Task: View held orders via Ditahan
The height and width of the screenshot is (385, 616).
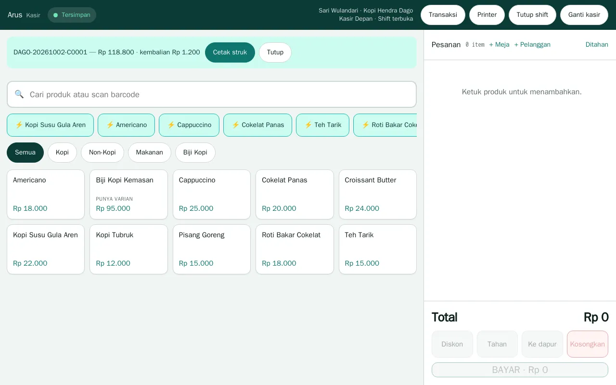Action: pyautogui.click(x=597, y=45)
